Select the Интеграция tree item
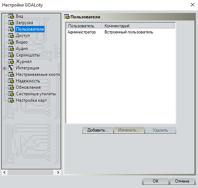The width and height of the screenshot is (198, 188). [x=27, y=68]
